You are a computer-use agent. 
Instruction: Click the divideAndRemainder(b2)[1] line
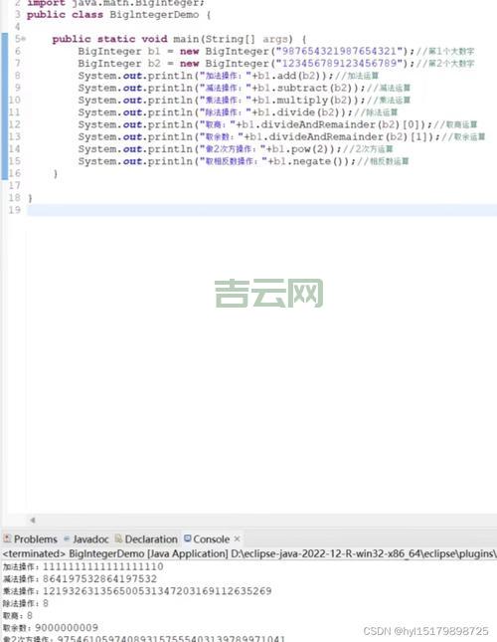[x=281, y=136]
